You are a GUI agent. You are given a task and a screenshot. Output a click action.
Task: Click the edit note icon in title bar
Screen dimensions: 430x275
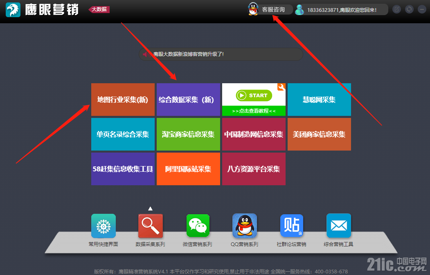396,9
